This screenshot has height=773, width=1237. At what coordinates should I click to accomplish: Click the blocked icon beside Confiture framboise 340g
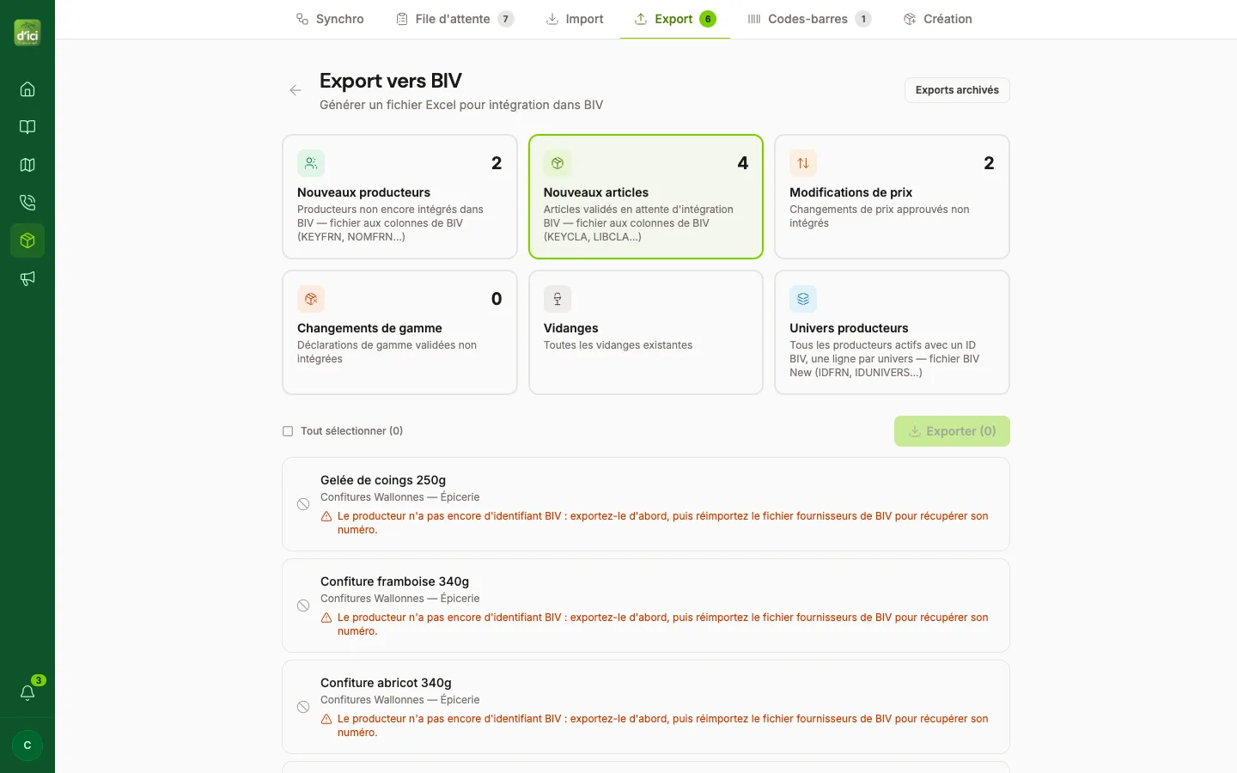(x=303, y=606)
